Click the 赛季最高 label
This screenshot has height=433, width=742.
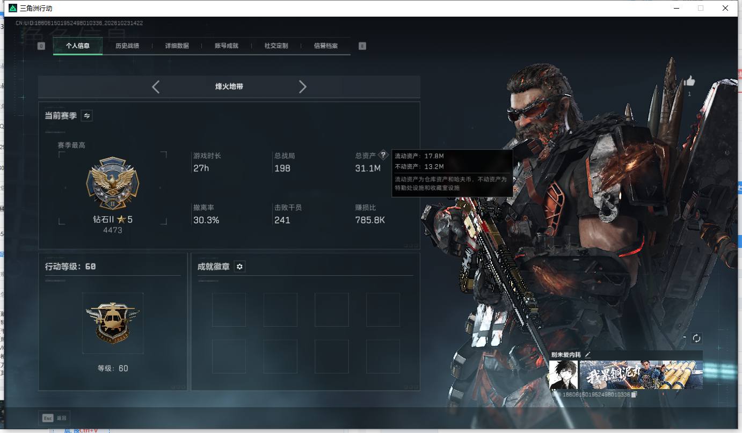pyautogui.click(x=71, y=145)
